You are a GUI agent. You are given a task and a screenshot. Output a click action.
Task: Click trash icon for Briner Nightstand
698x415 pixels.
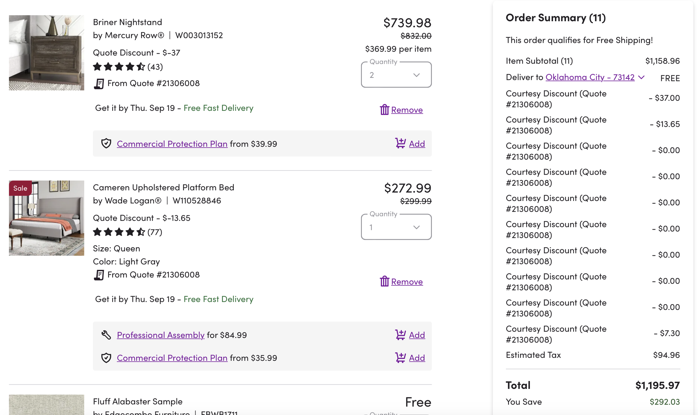384,110
